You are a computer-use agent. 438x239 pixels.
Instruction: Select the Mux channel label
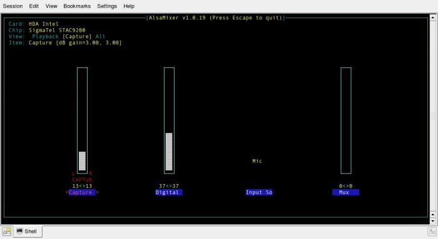[345, 192]
